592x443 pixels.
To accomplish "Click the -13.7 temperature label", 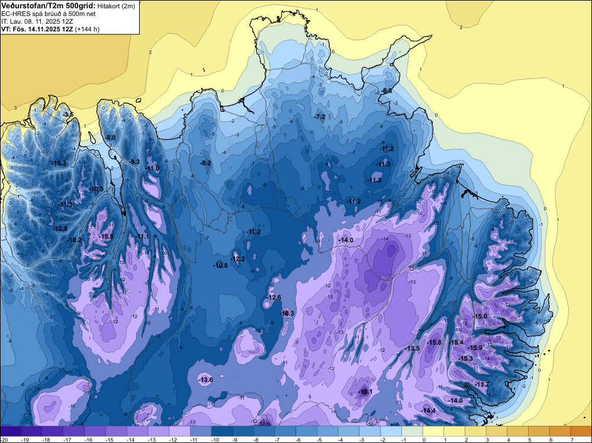I will click(x=482, y=384).
